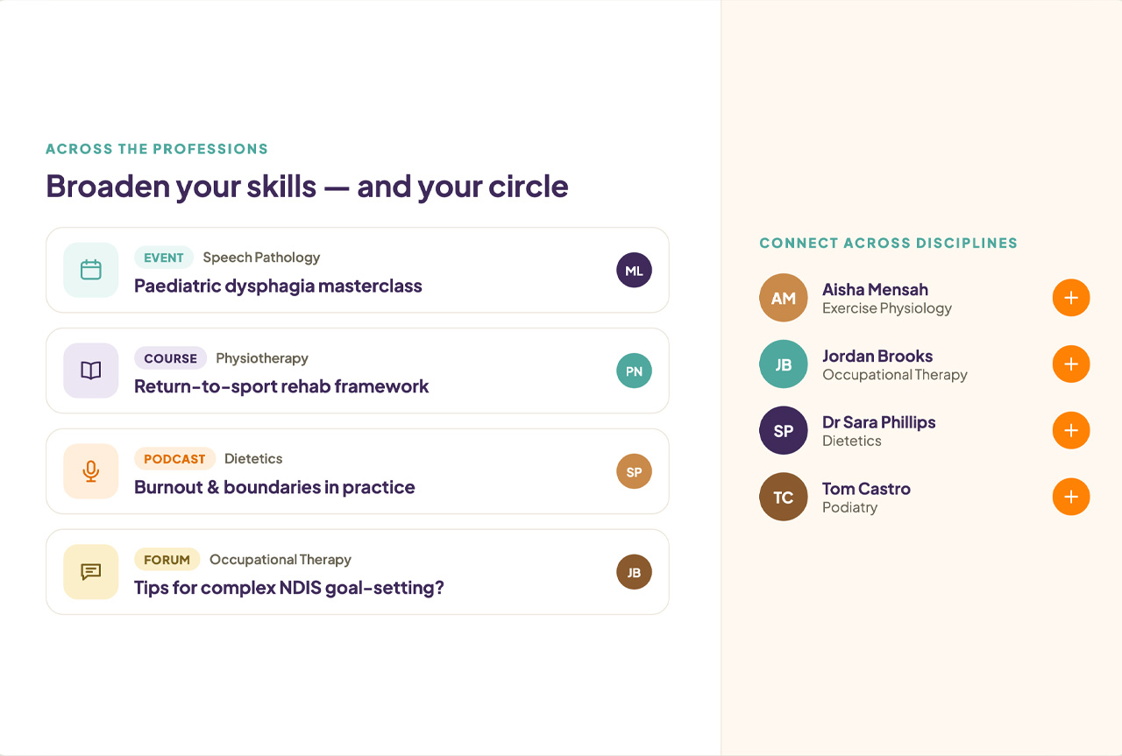Click the chat bubble forum icon
The image size is (1122, 756).
coord(91,572)
